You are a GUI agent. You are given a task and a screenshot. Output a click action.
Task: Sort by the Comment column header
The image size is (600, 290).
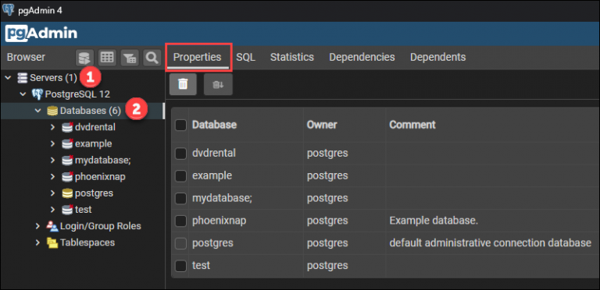[412, 125]
